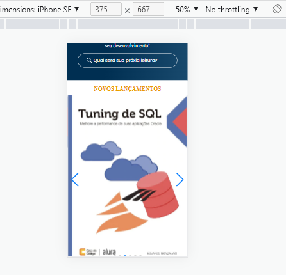
Task: Open the 50% zoom level dropdown
Action: tap(187, 10)
